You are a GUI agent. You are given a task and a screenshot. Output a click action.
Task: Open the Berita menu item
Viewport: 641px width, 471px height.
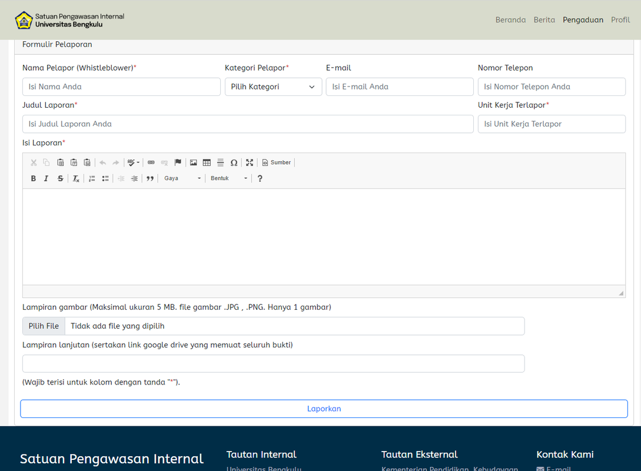[544, 19]
